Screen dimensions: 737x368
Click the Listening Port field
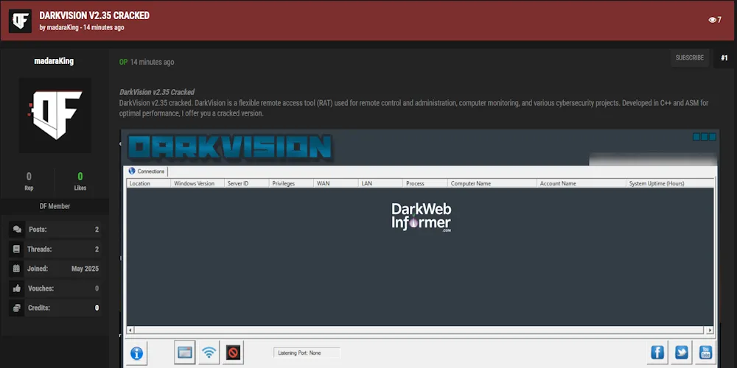(307, 353)
